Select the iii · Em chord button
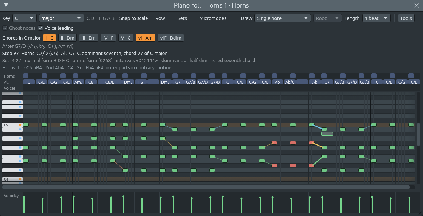423x216 pixels. pyautogui.click(x=88, y=38)
